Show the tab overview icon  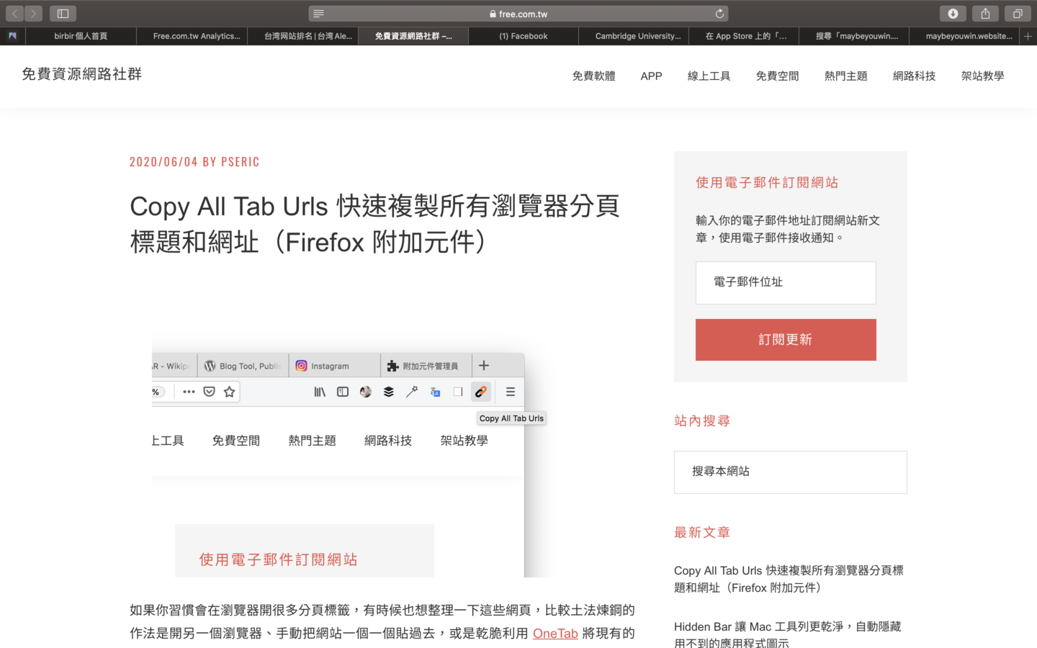(1018, 14)
